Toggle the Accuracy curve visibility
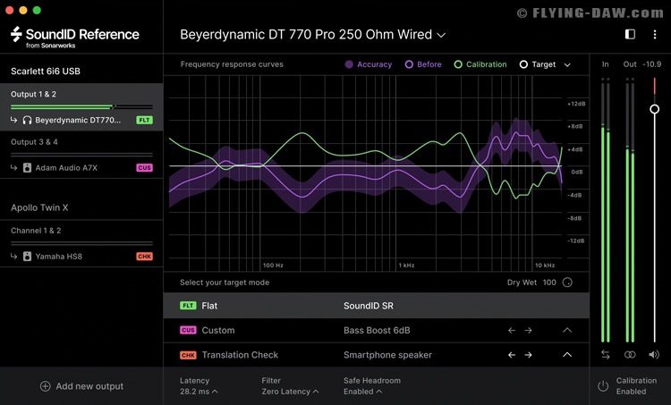The height and width of the screenshot is (405, 671). point(369,64)
